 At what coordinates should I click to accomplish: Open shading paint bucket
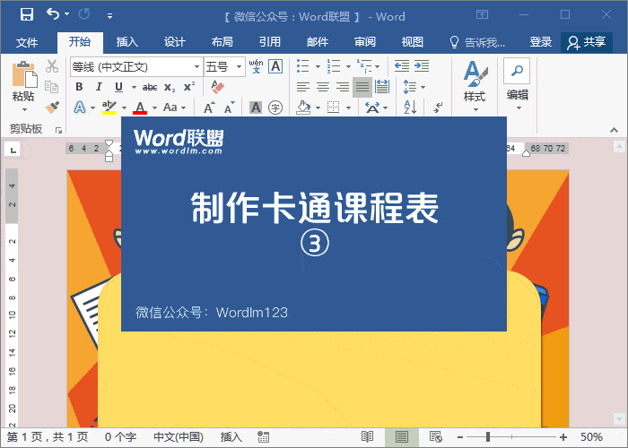pos(303,108)
